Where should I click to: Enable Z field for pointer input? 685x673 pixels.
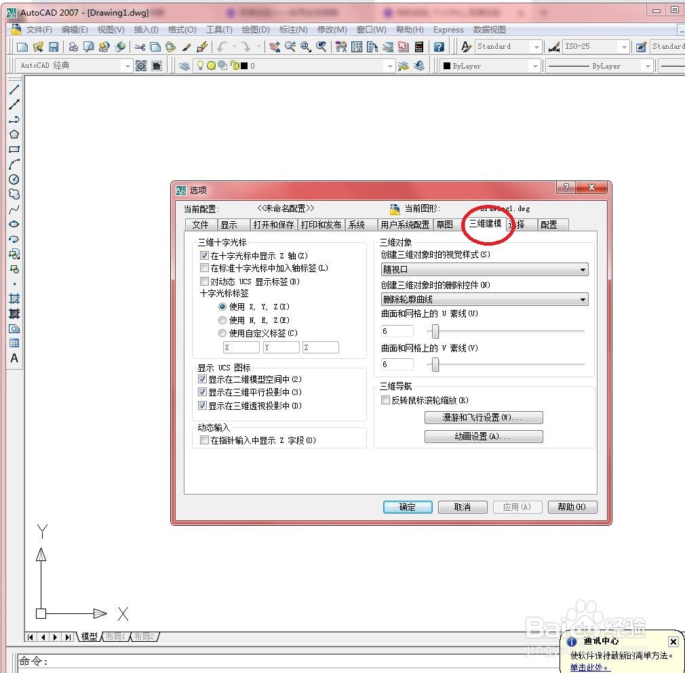[x=204, y=440]
